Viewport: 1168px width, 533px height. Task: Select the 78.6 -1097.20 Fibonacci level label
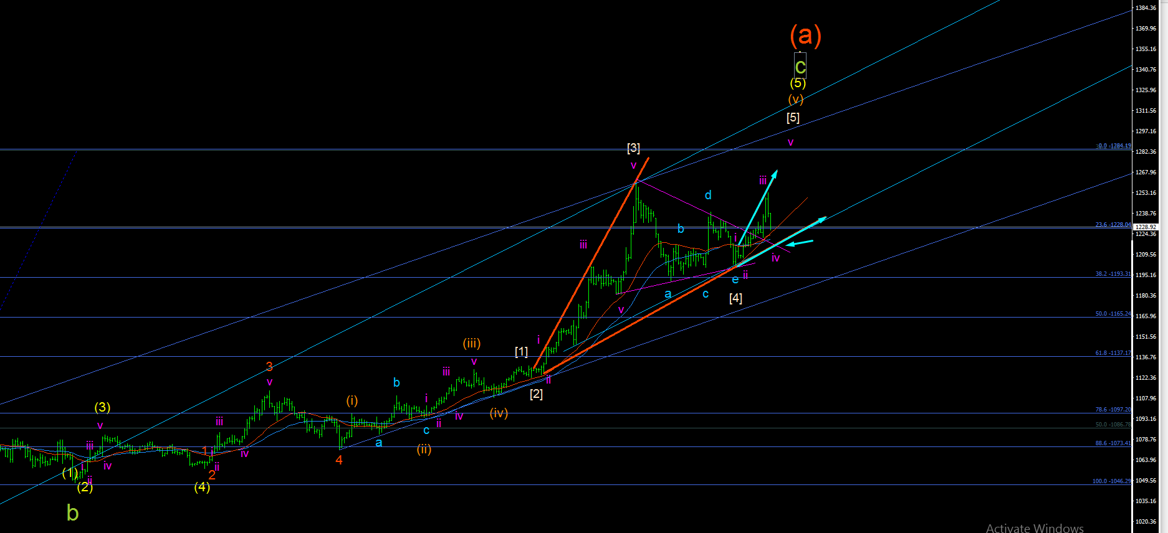(1113, 410)
